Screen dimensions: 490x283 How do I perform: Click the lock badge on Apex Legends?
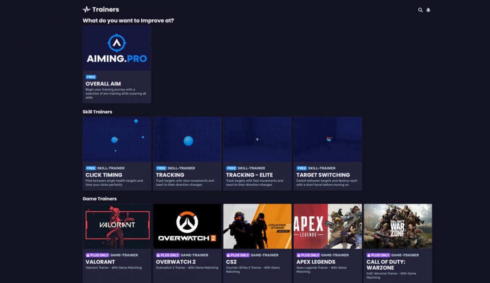[299, 255]
